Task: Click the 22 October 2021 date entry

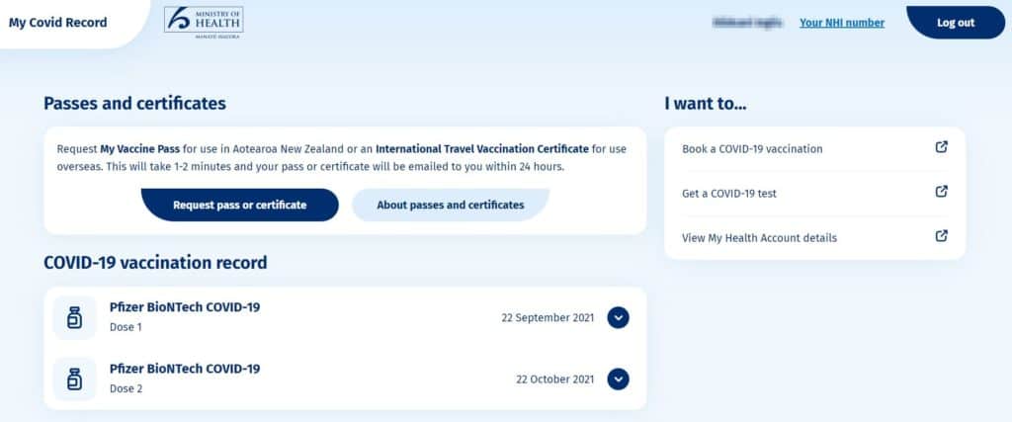Action: [555, 380]
